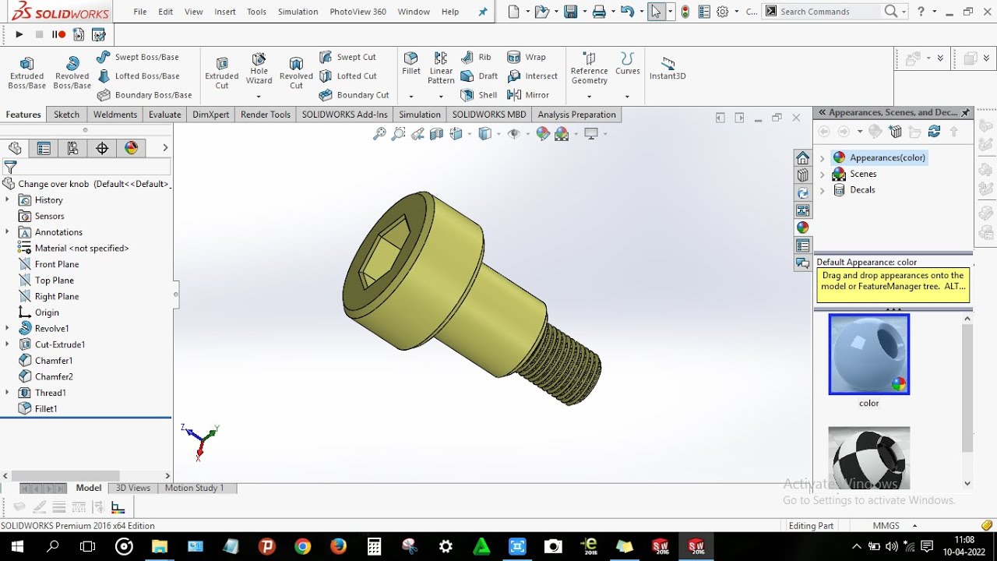Select the Linear Pattern tool
The width and height of the screenshot is (997, 561).
[441, 69]
